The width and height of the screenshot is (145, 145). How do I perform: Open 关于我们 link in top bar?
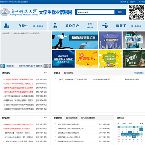[141, 2]
